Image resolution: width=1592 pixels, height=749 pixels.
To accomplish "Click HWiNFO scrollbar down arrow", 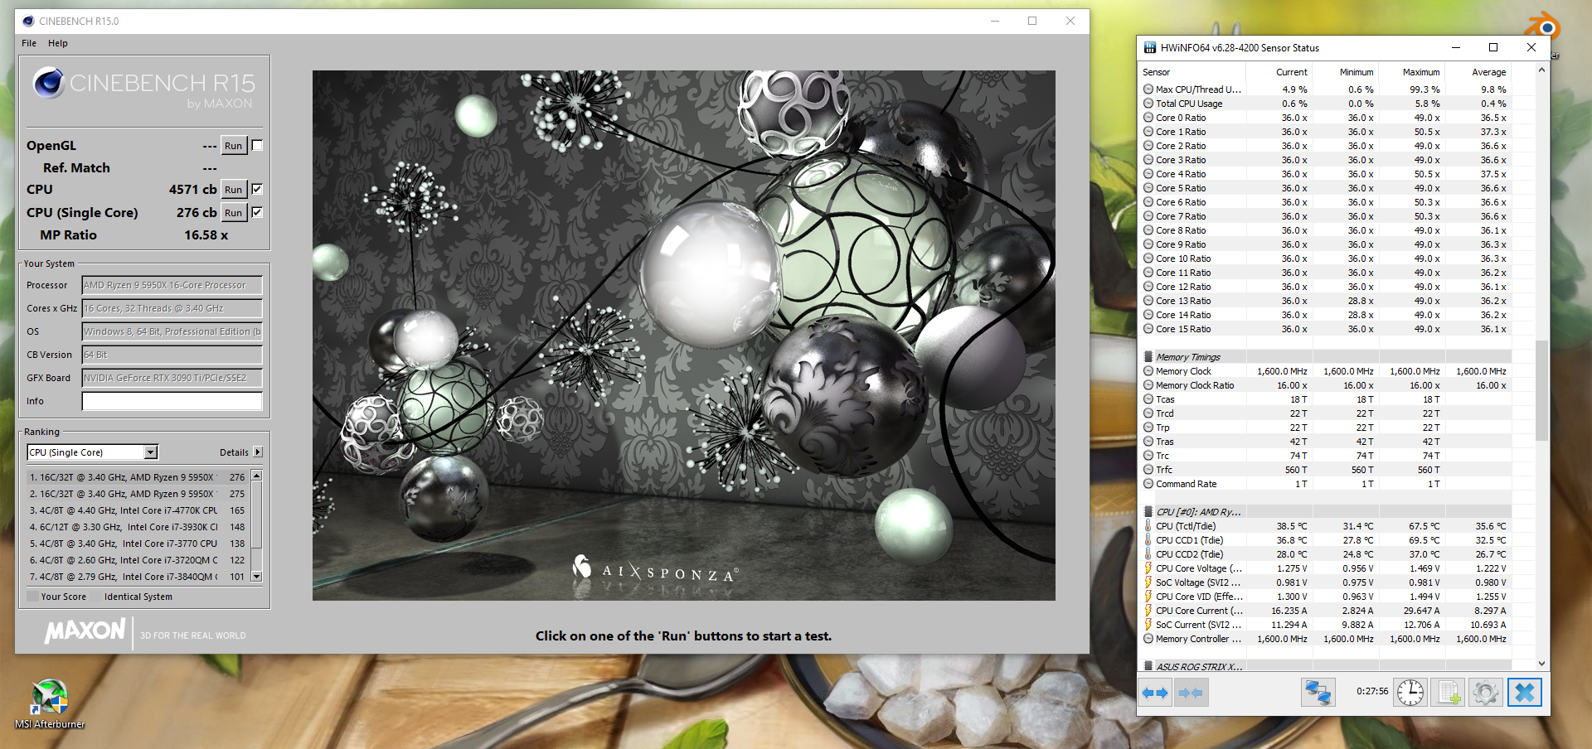I will pyautogui.click(x=1541, y=664).
